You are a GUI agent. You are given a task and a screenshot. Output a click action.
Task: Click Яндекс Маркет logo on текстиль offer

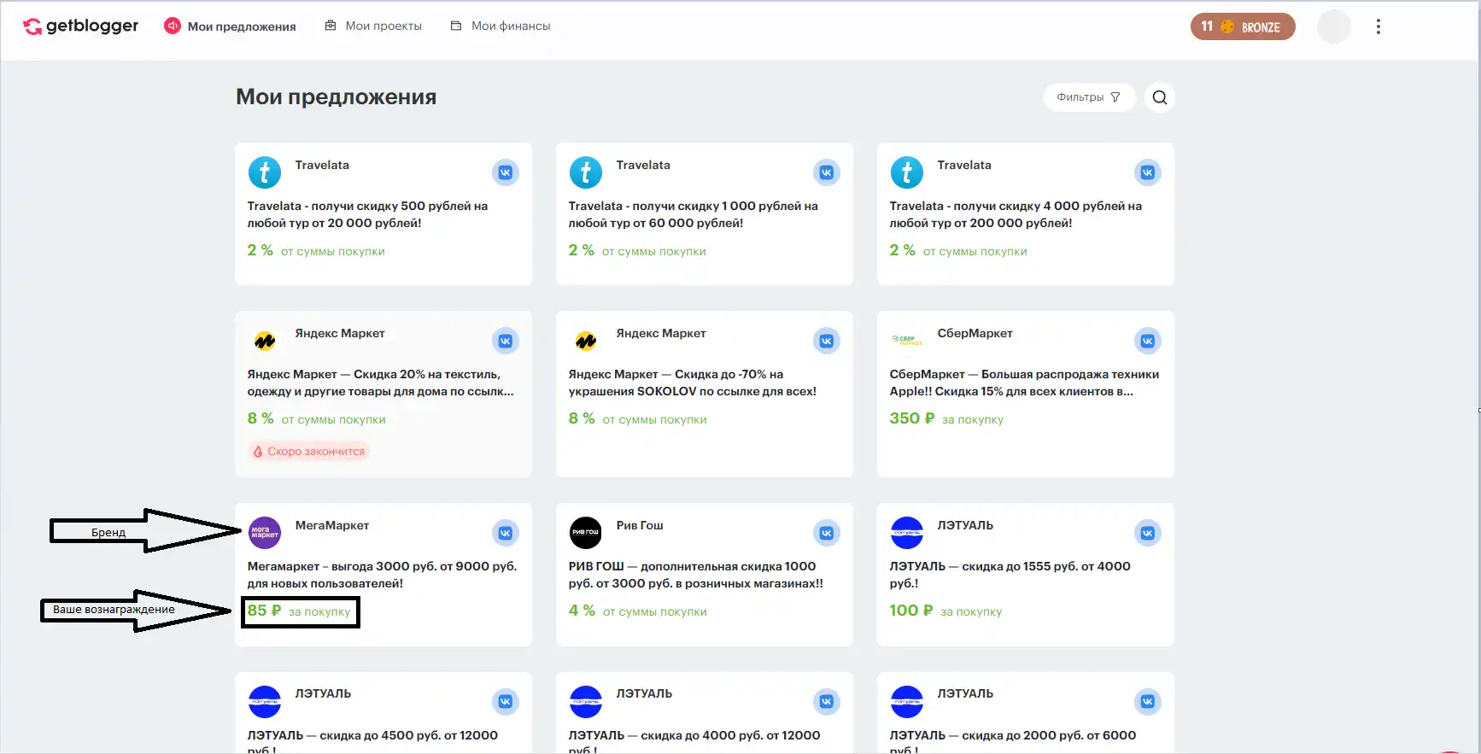(265, 341)
